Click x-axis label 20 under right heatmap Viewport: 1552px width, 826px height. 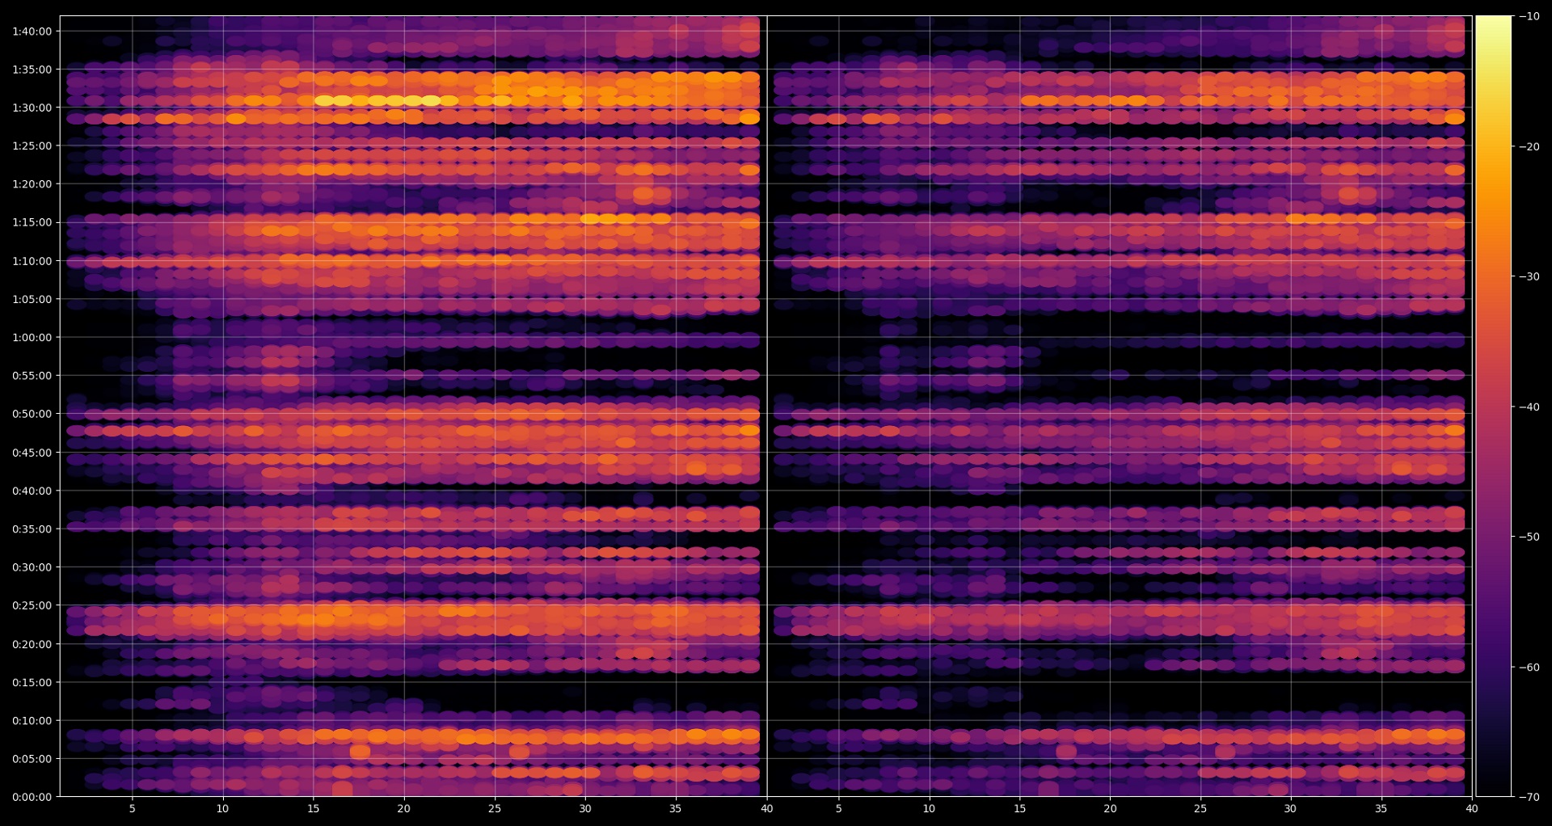click(x=1111, y=808)
